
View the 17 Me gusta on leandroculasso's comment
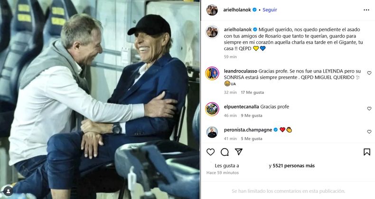pyautogui.click(x=252, y=92)
